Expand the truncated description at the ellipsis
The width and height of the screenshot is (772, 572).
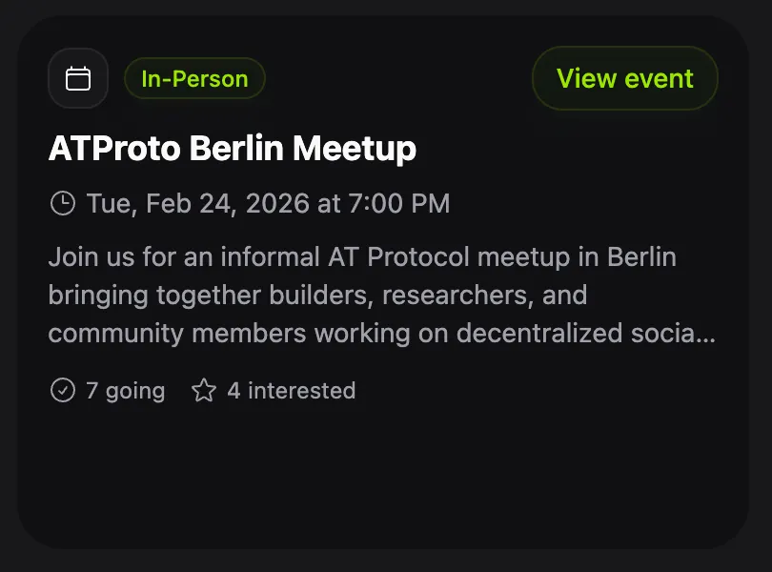707,335
